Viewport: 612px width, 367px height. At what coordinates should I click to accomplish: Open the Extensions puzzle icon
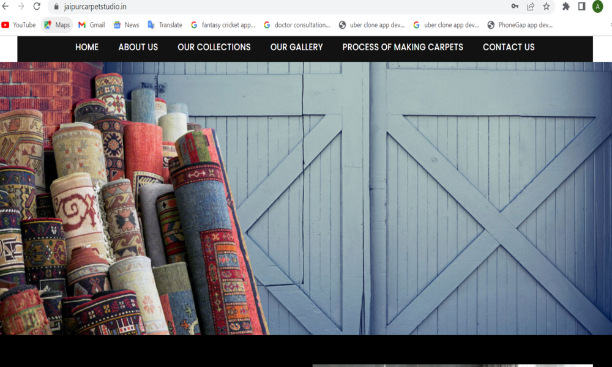pyautogui.click(x=566, y=6)
